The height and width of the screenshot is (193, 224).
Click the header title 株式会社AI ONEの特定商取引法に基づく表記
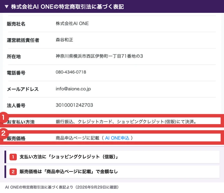pyautogui.click(x=68, y=7)
